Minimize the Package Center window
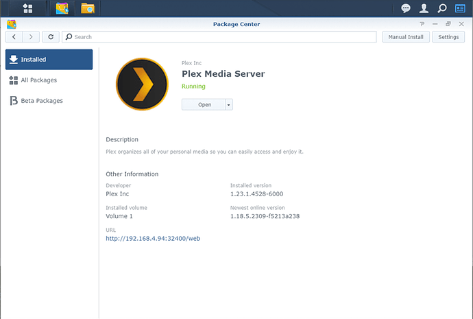The image size is (473, 319). pos(435,24)
